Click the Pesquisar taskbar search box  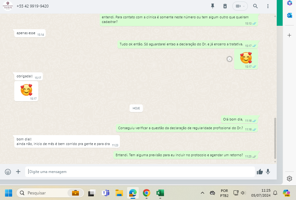click(50, 193)
